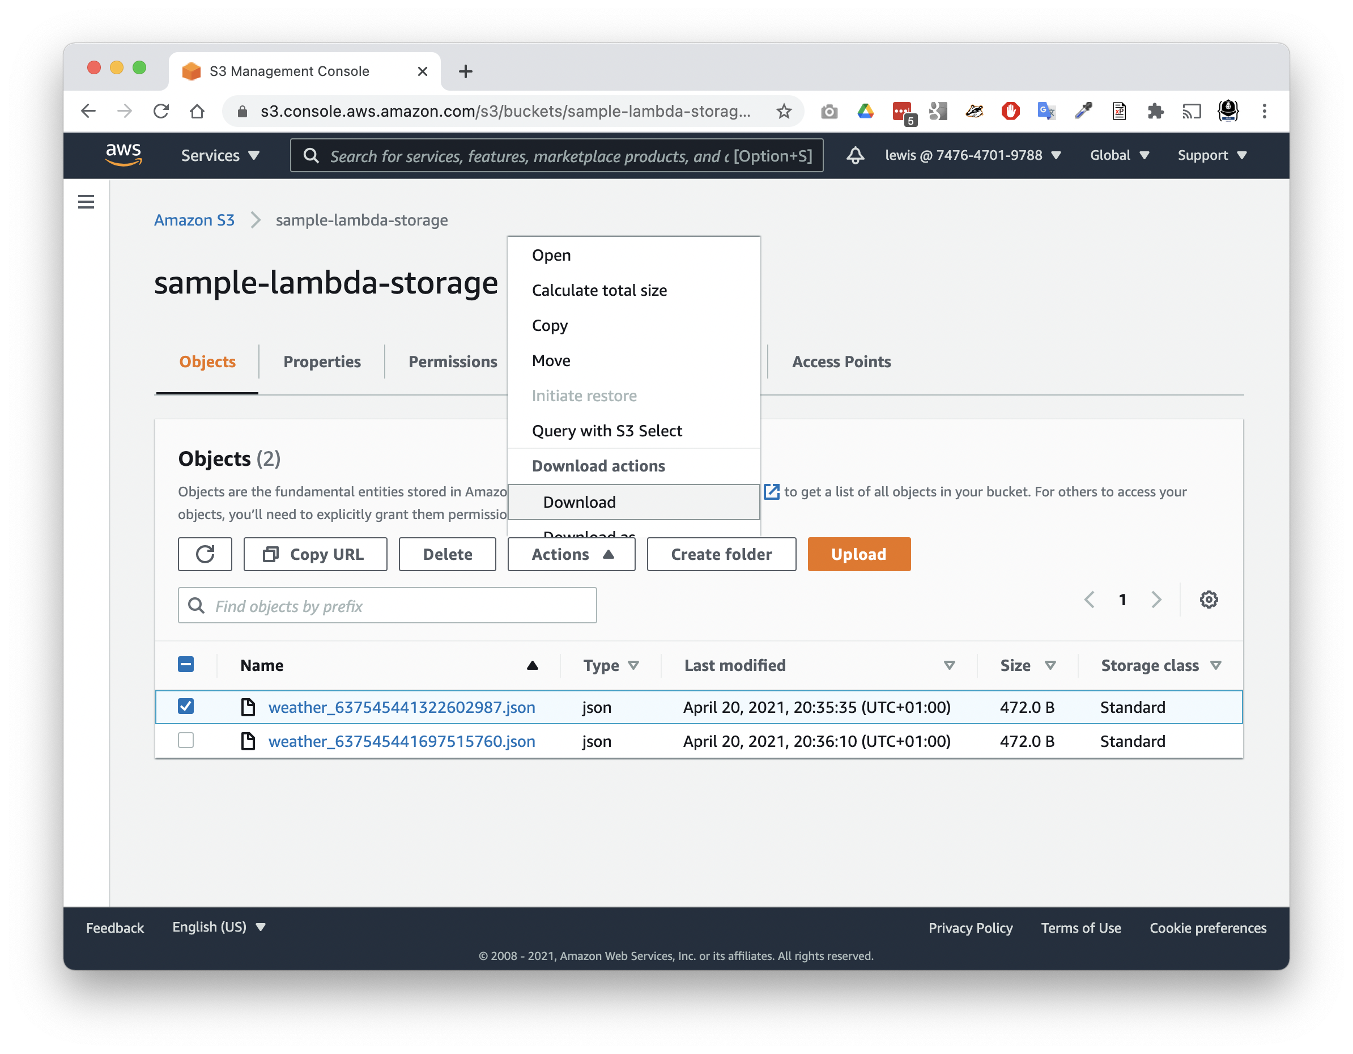Open the lewis account dropdown
This screenshot has height=1054, width=1353.
tap(973, 155)
